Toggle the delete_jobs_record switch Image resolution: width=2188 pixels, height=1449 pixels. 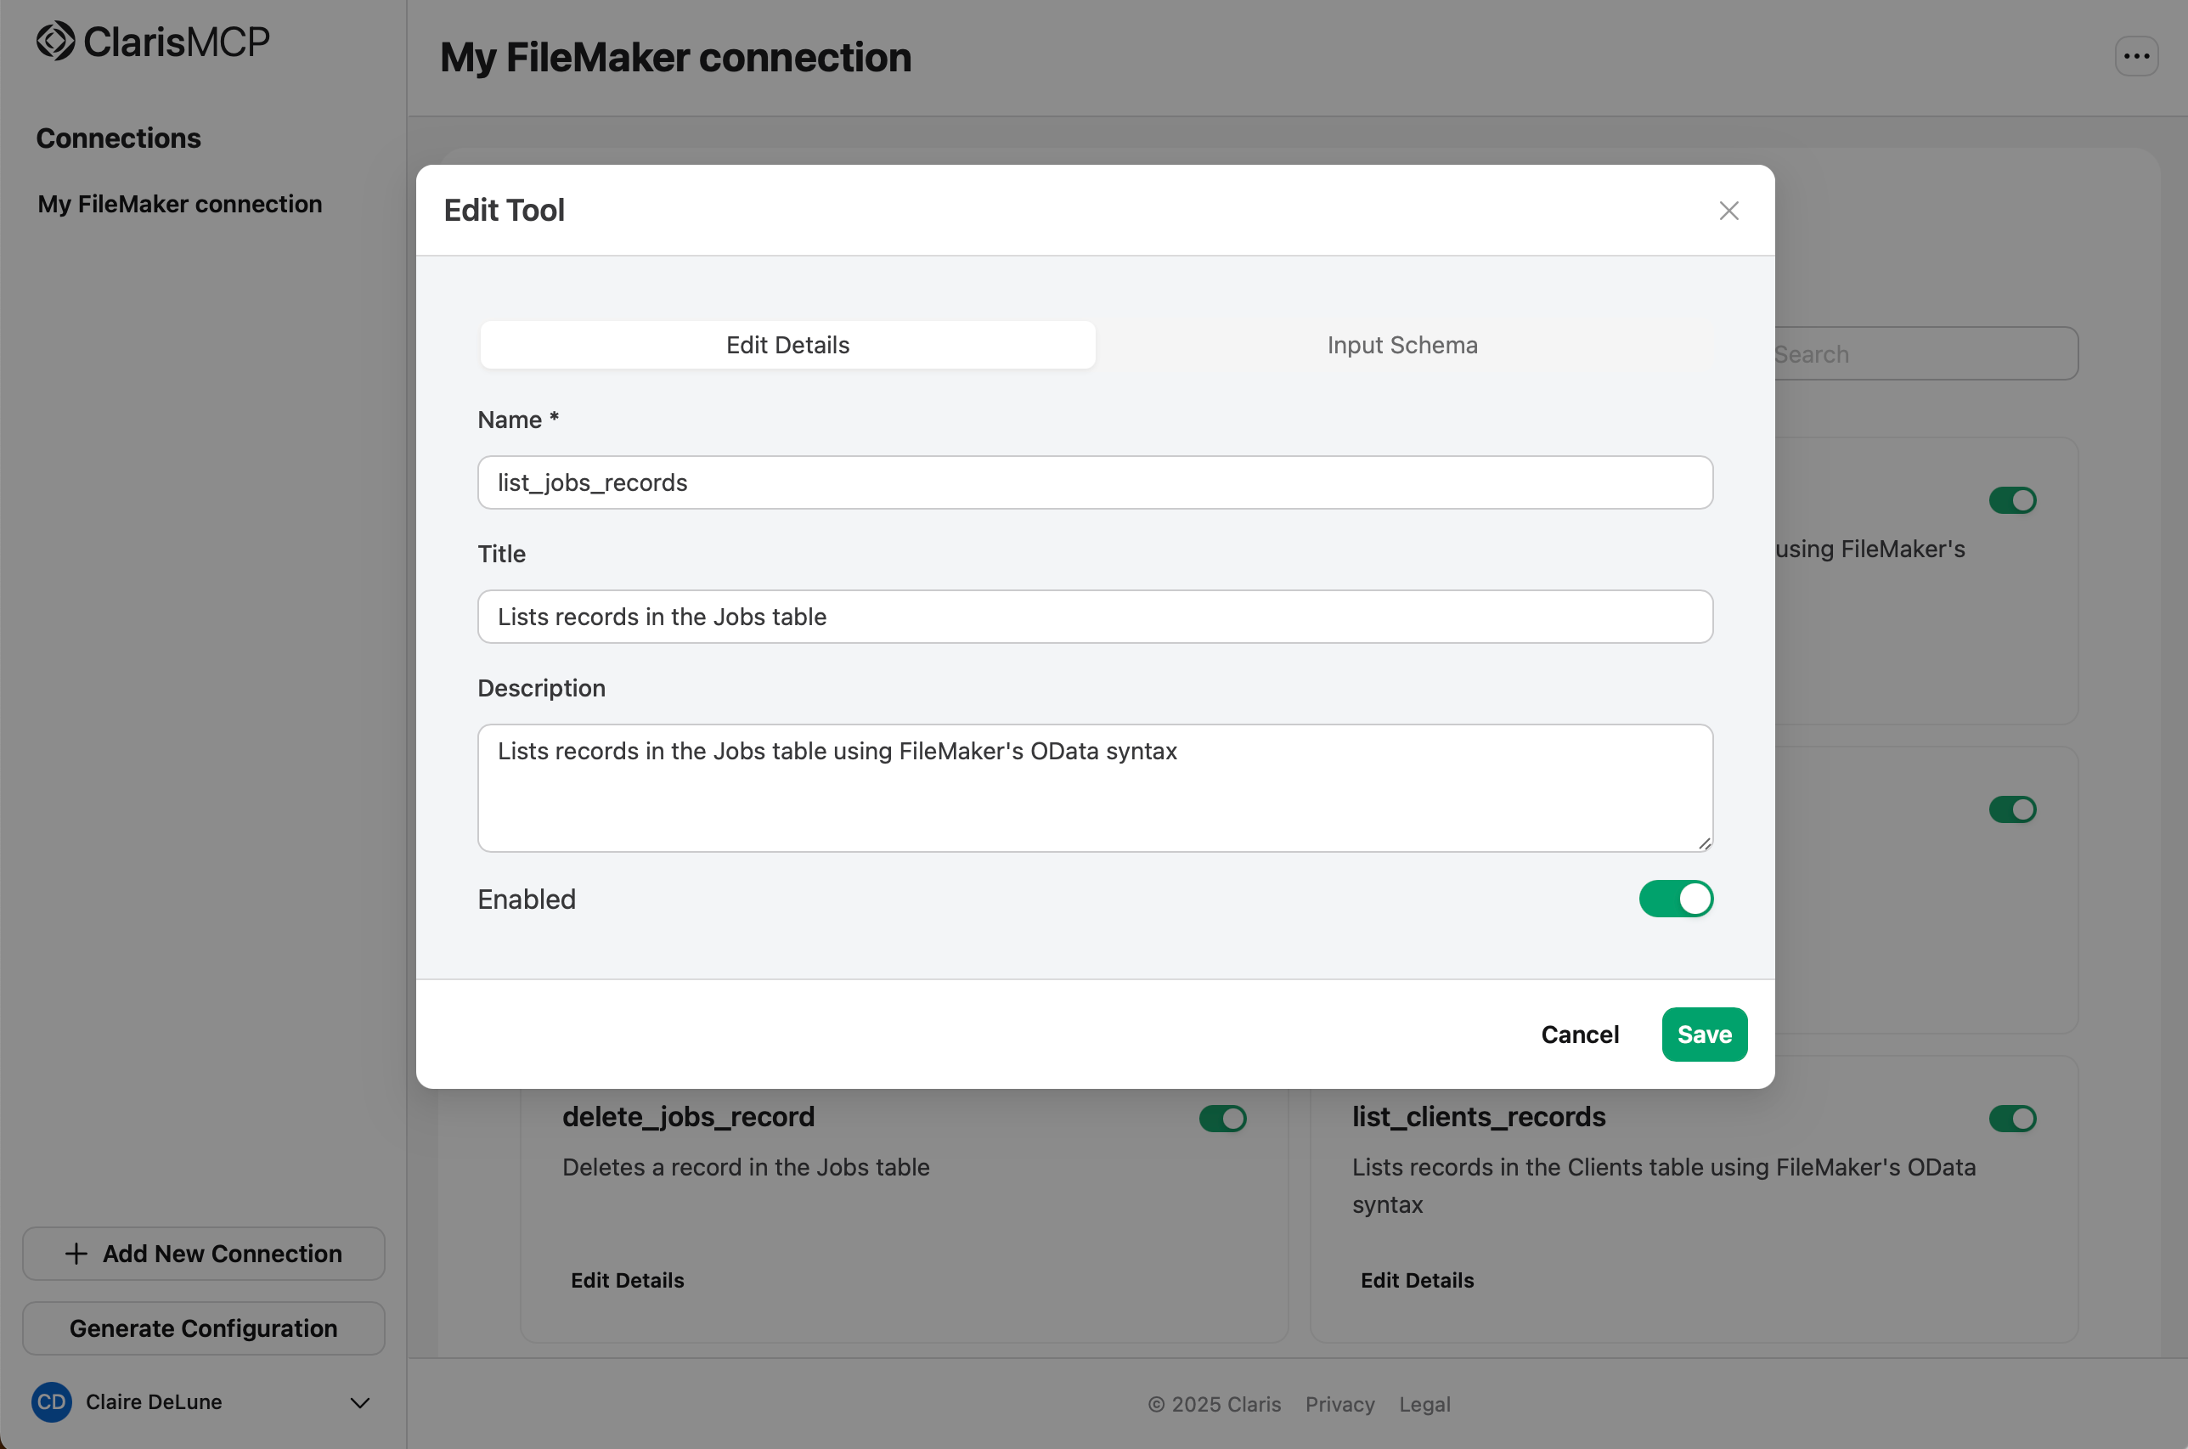(1221, 1118)
